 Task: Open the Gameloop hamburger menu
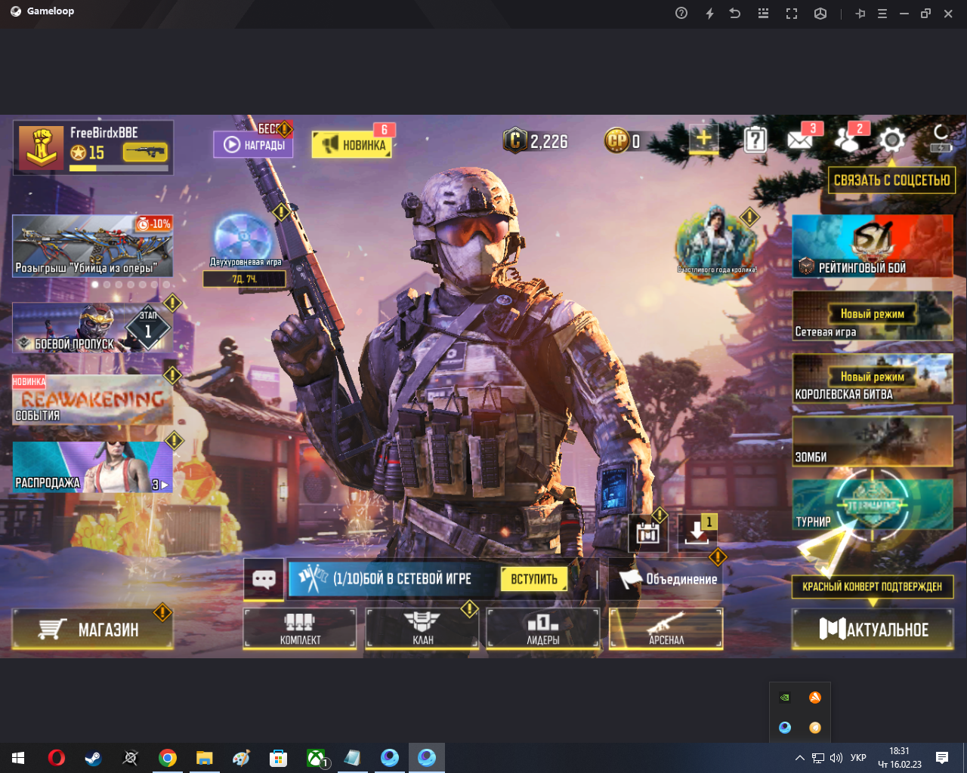point(882,13)
